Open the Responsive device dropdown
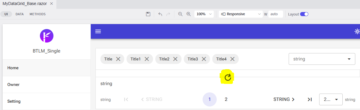The width and height of the screenshot is (360, 110). tap(241, 14)
